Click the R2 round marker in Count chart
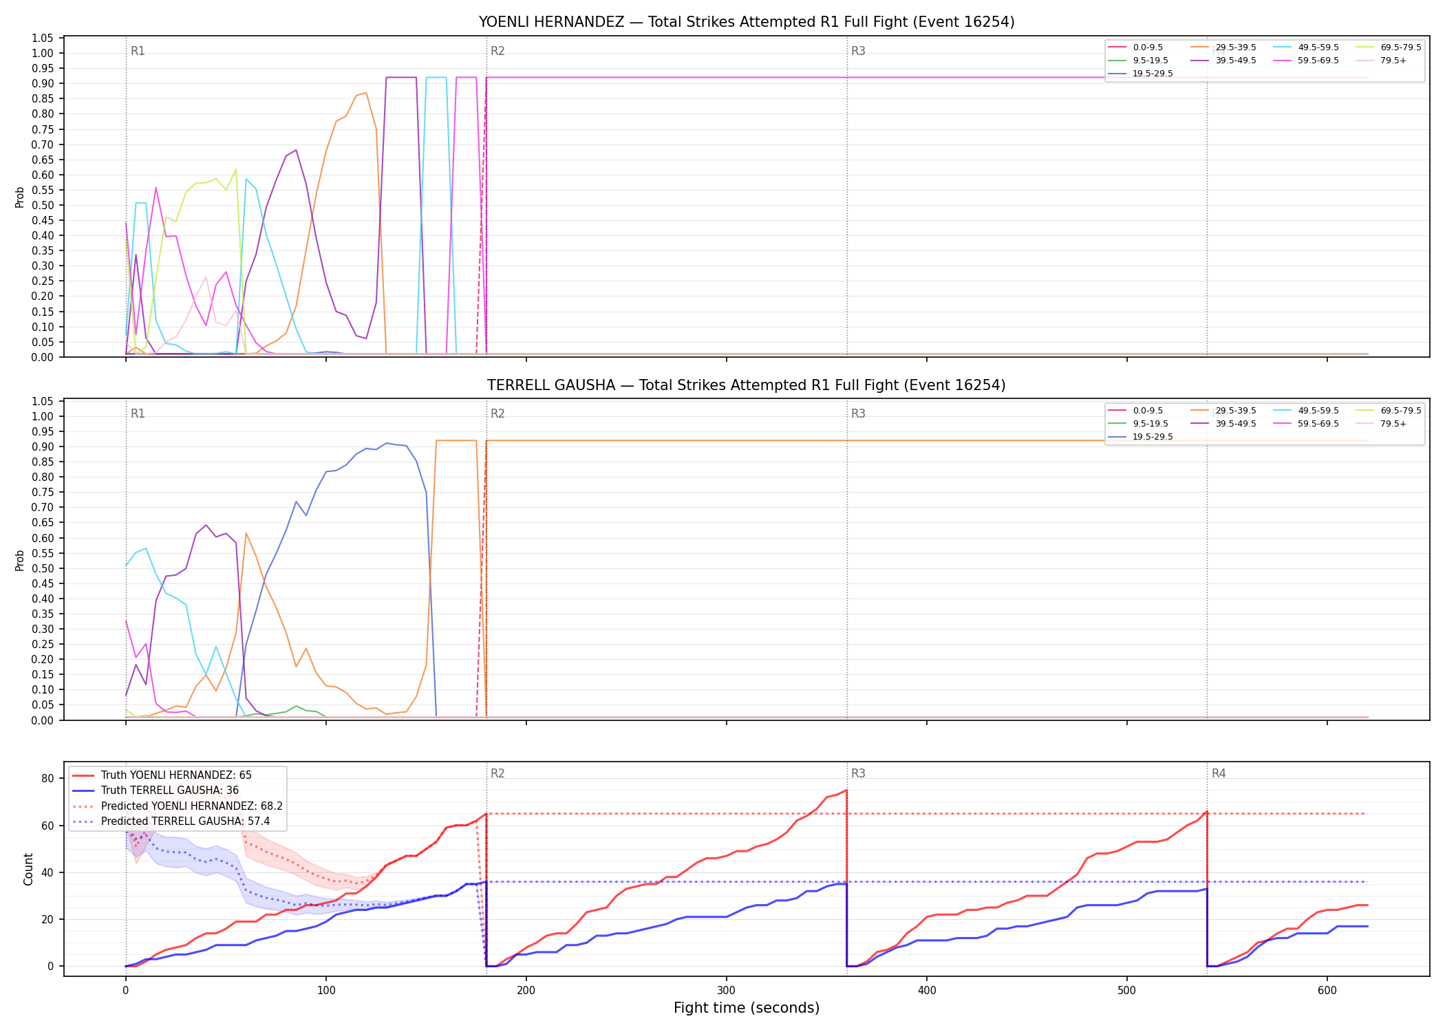 497,773
